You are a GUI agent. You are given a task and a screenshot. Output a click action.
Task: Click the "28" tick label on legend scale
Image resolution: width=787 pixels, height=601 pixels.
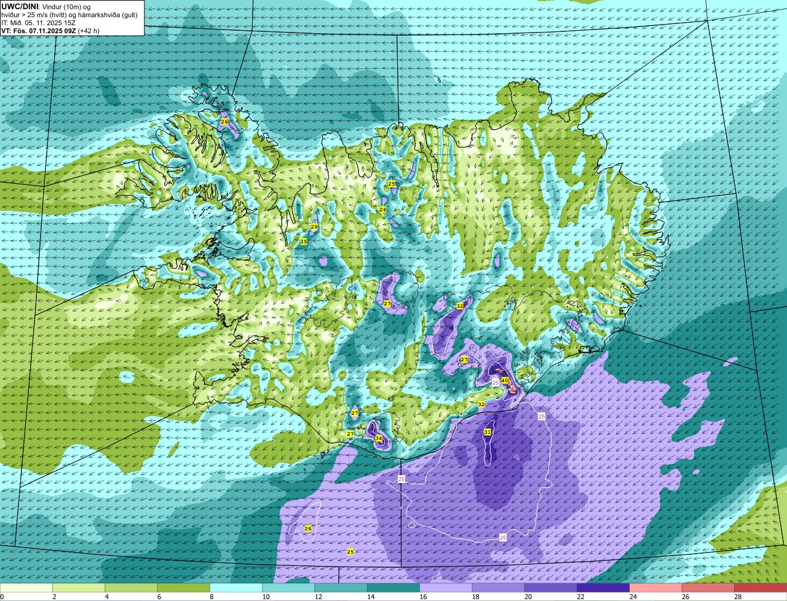(x=738, y=597)
